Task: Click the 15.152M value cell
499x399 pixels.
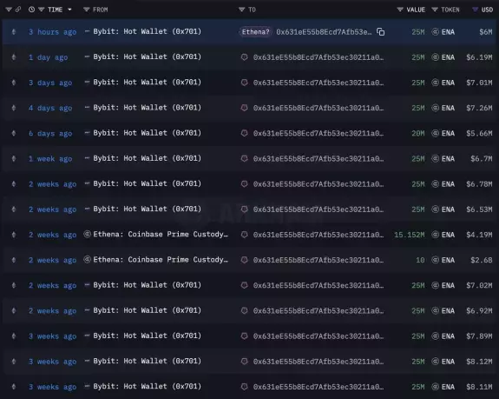Action: tap(410, 235)
